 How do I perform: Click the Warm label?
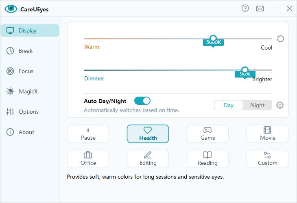point(92,47)
